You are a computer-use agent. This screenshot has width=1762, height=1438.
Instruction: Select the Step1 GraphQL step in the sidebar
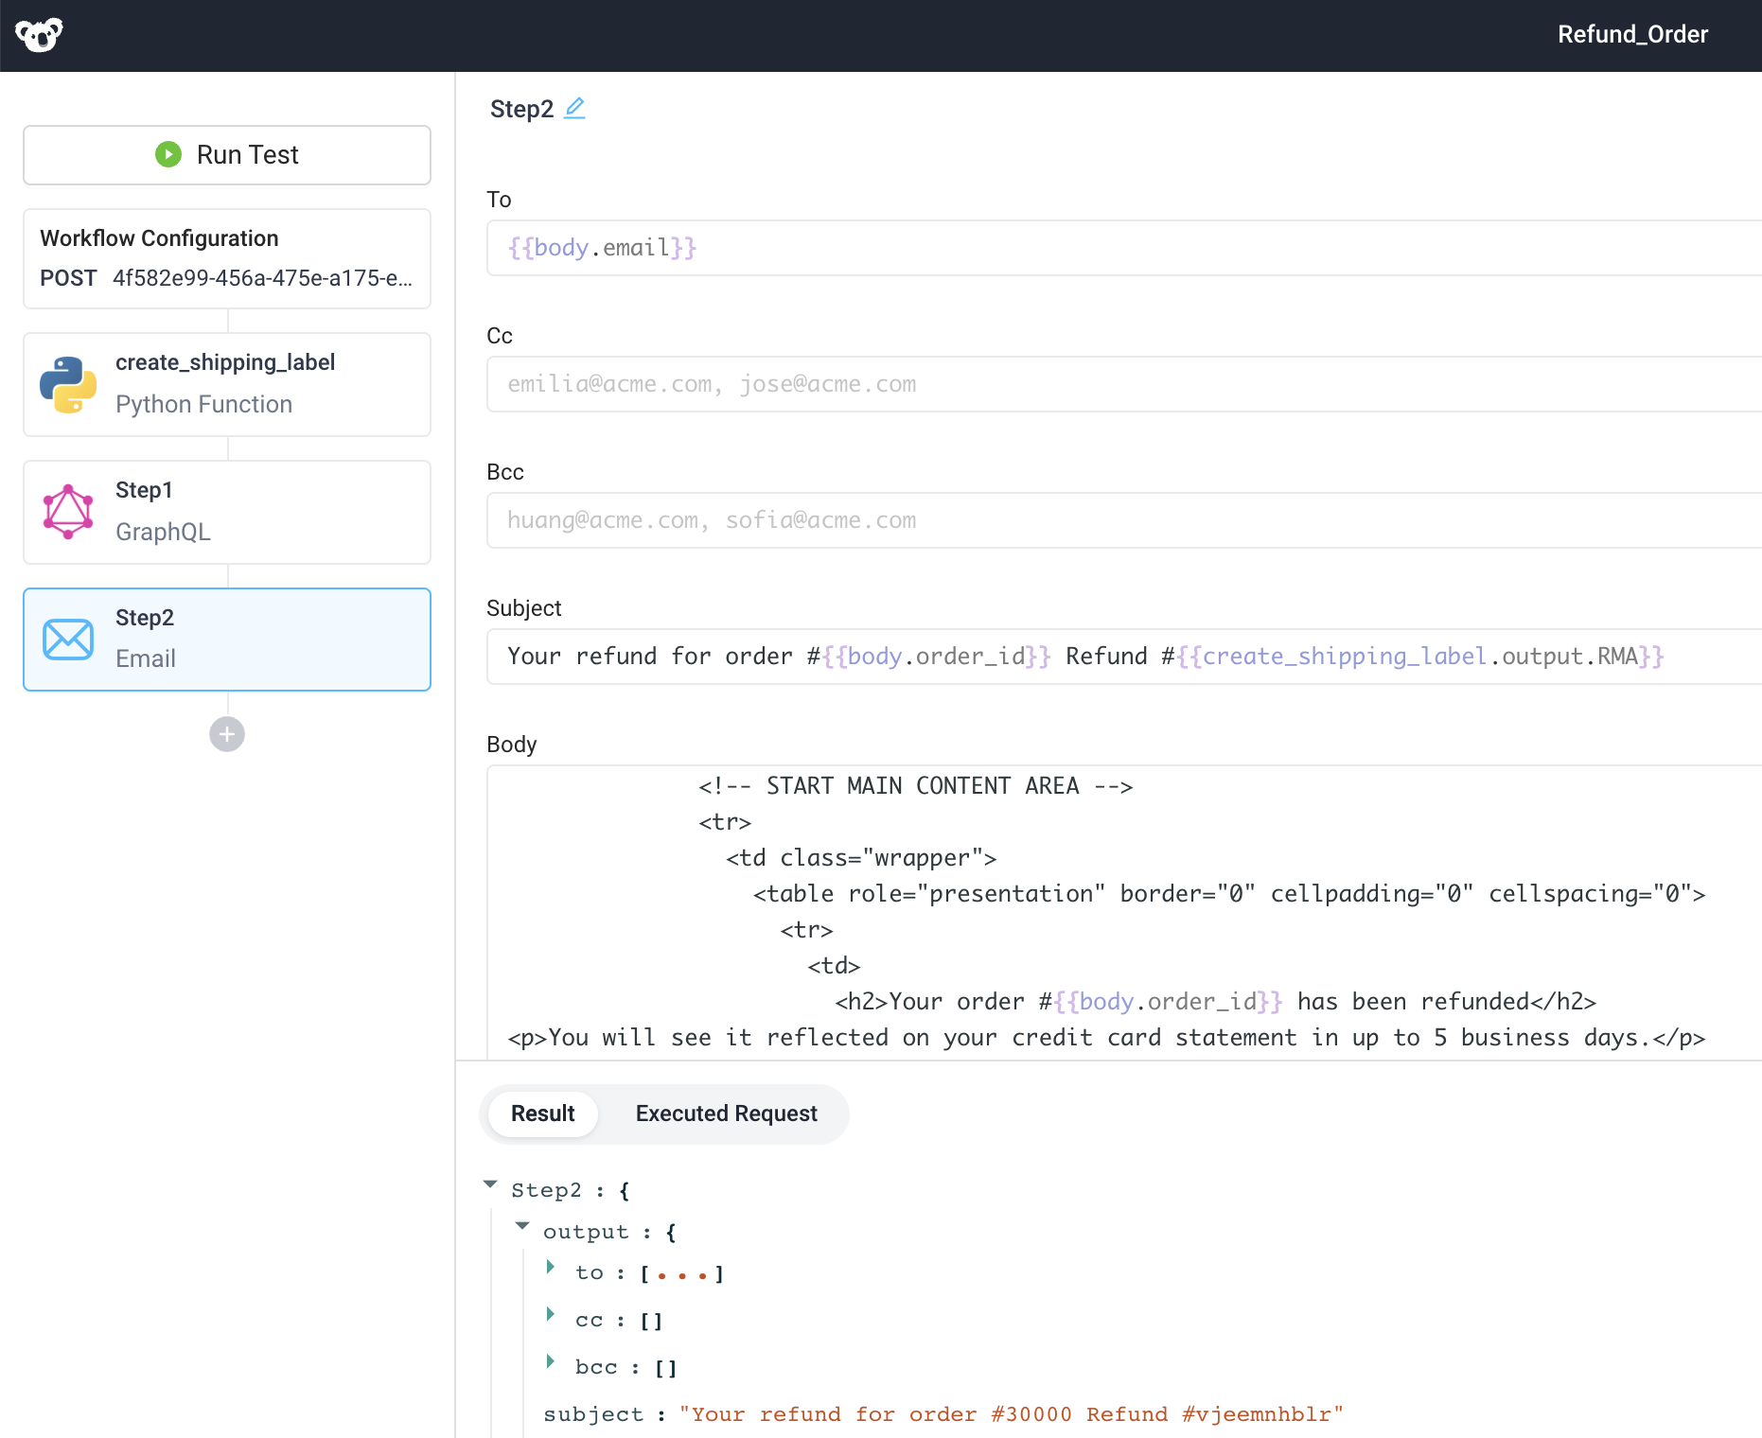pos(226,511)
